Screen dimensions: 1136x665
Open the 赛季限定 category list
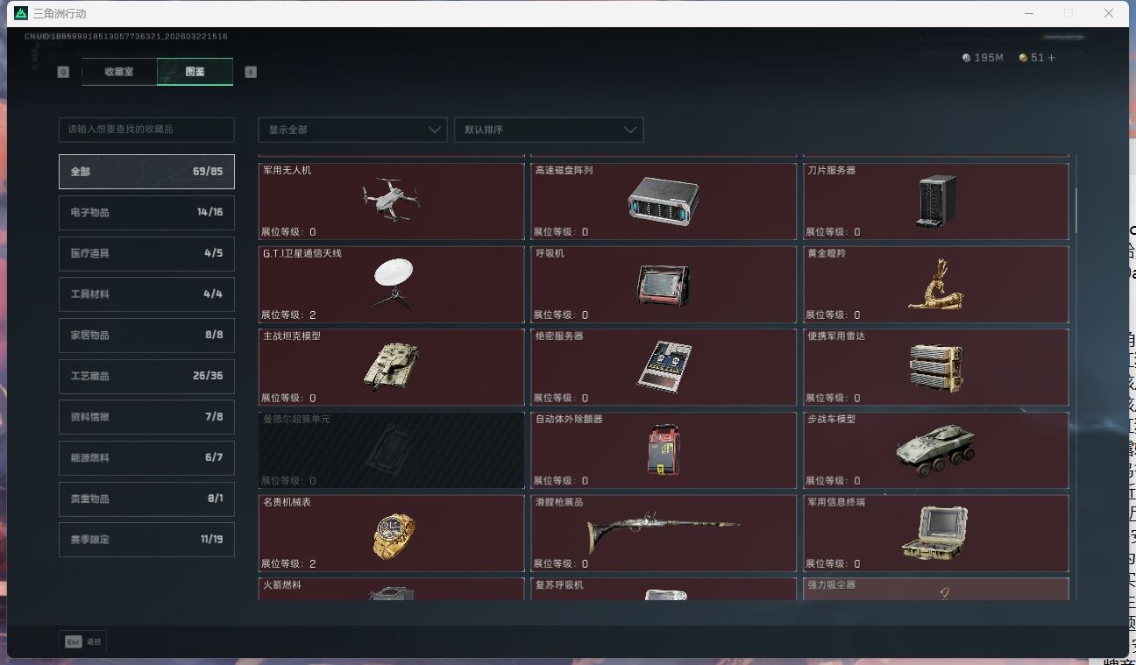click(146, 539)
